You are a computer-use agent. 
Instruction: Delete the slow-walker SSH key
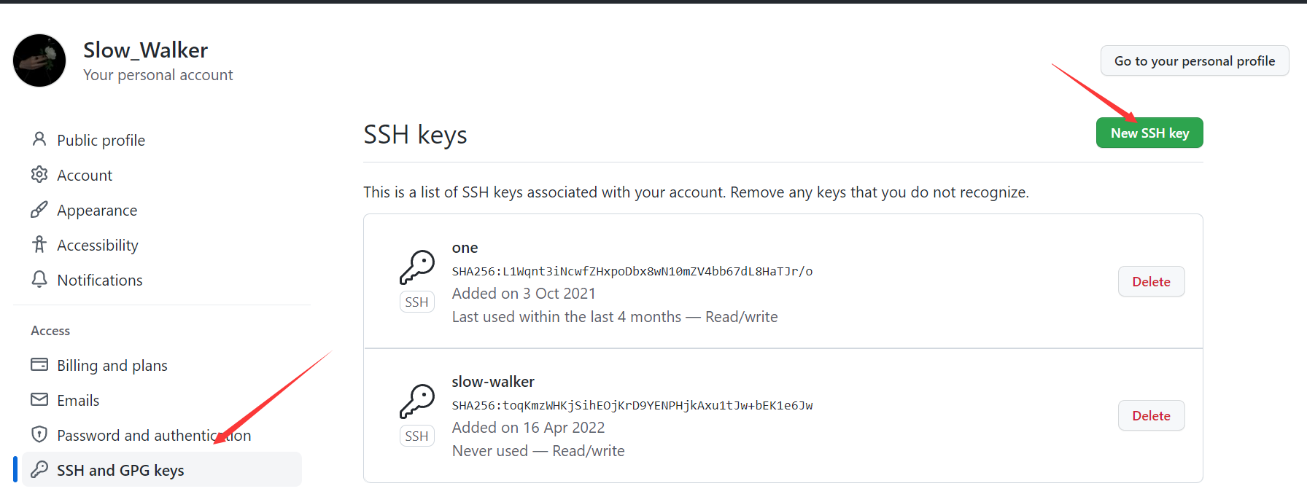(1151, 415)
